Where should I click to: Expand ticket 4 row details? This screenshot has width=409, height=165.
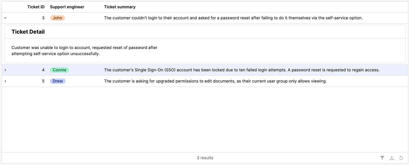pyautogui.click(x=5, y=70)
